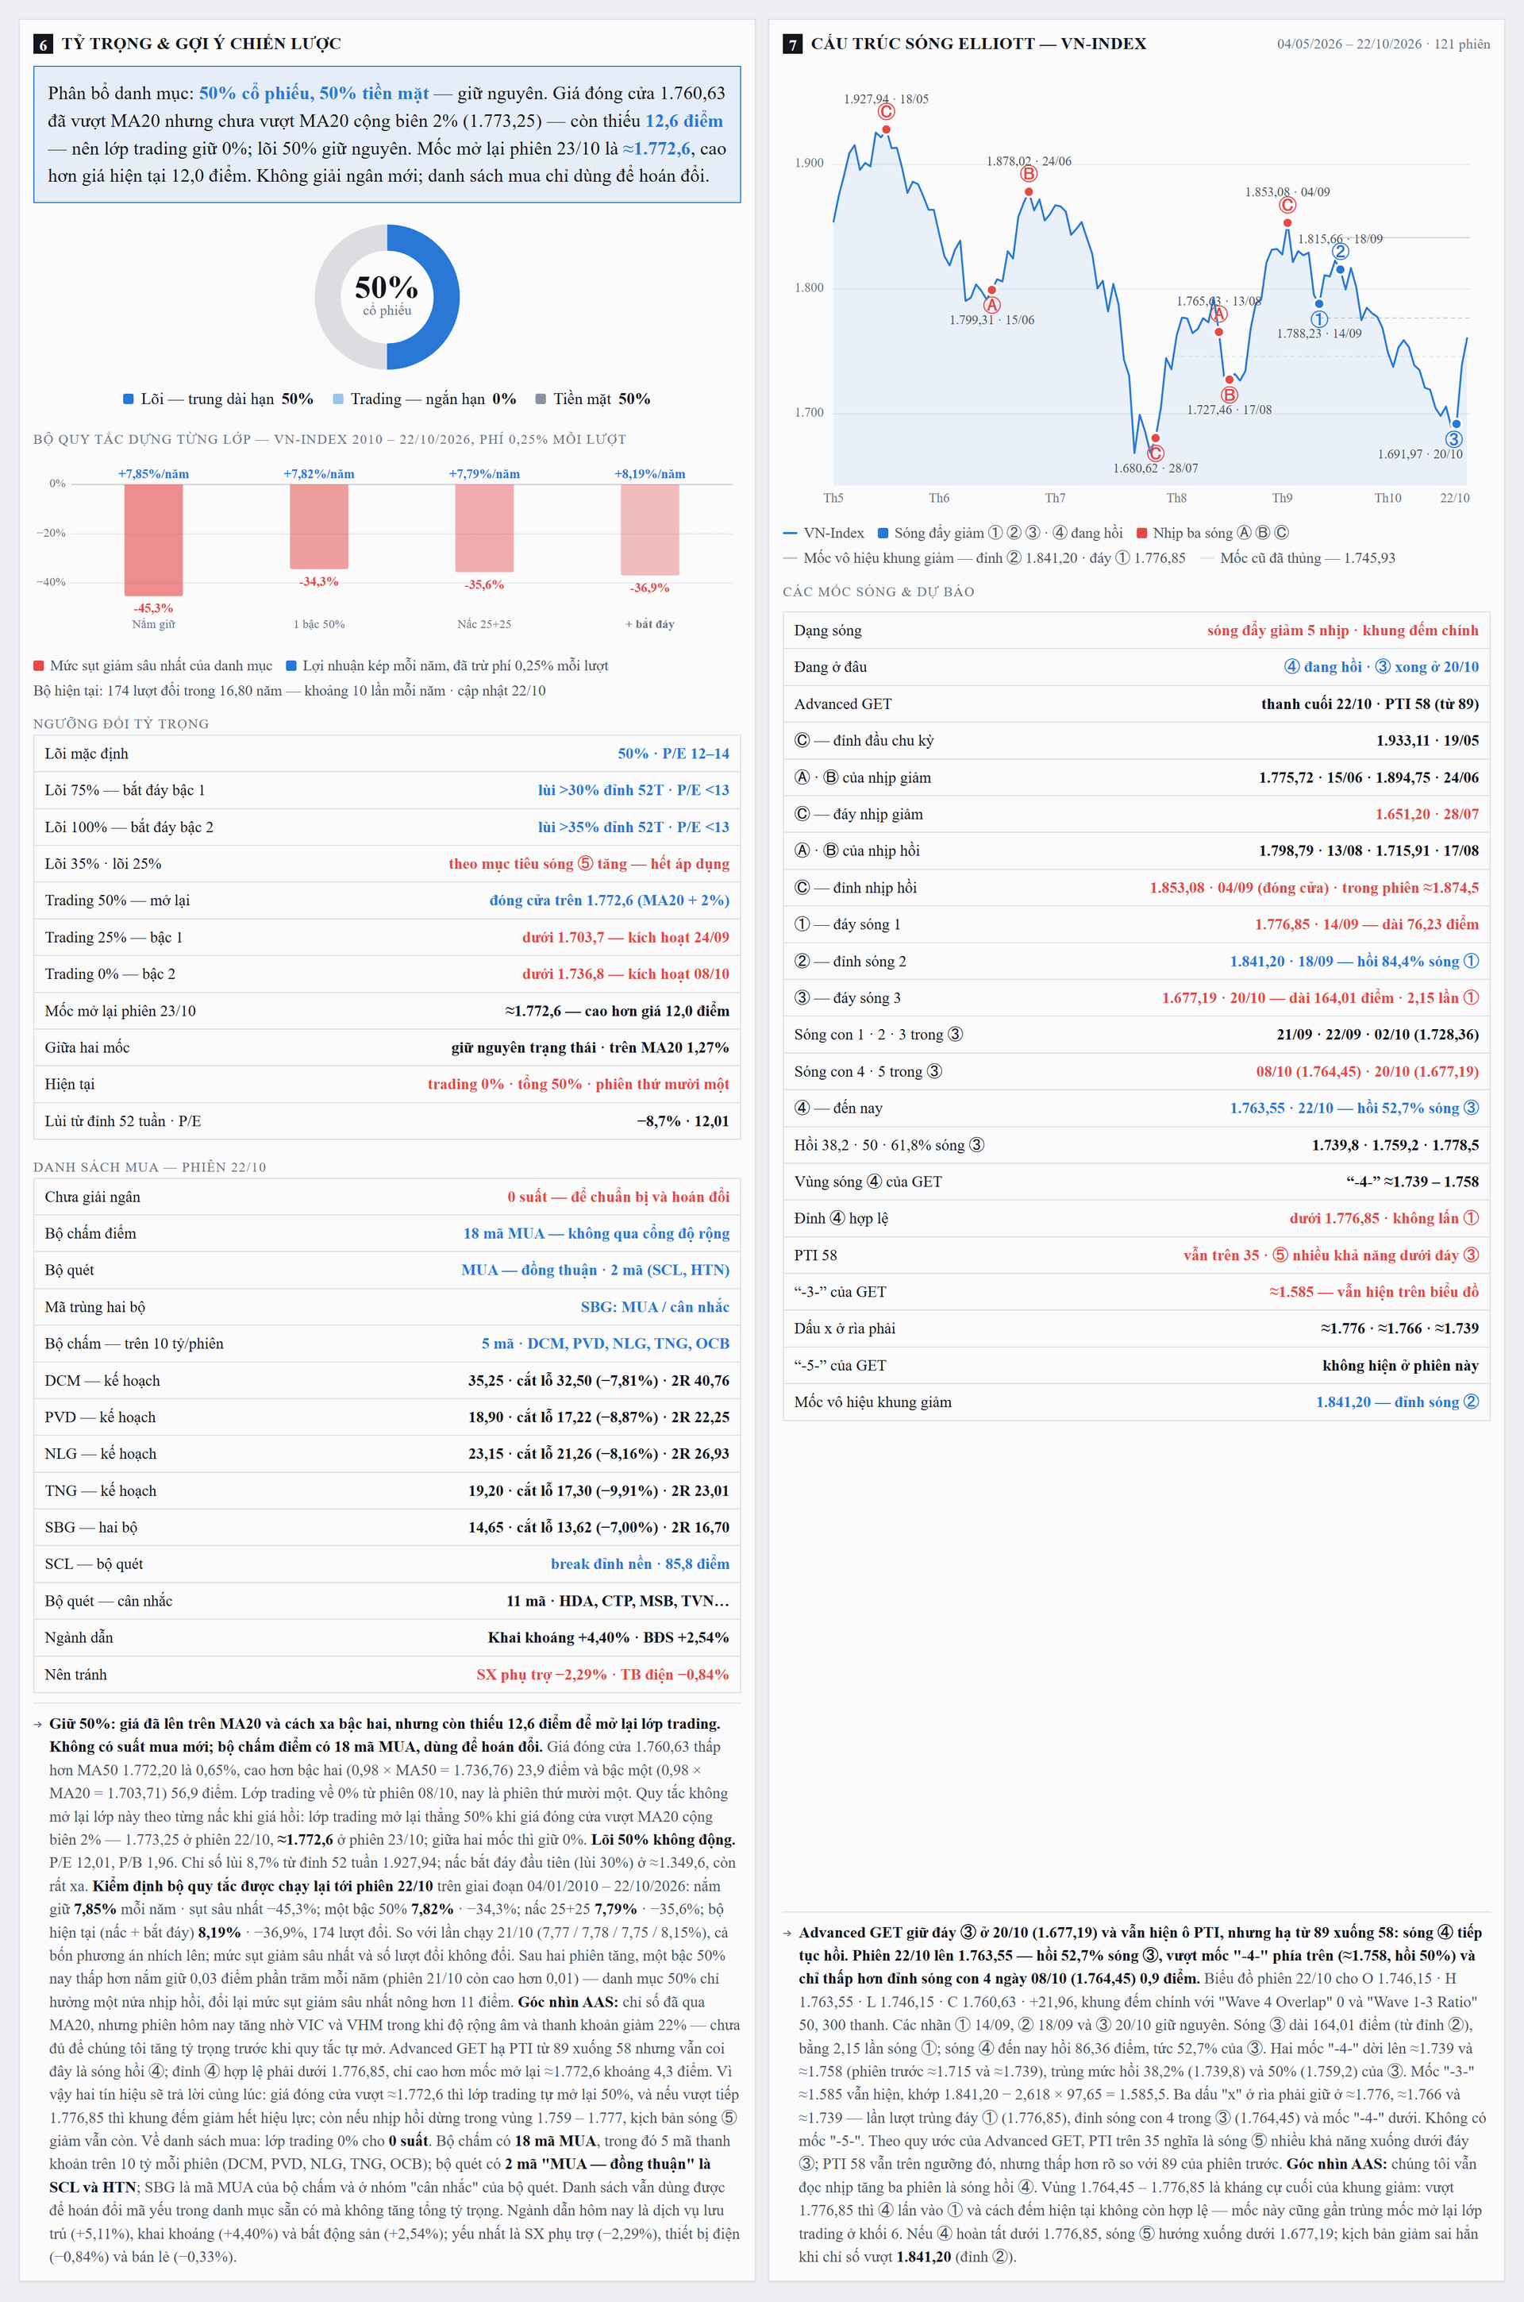The image size is (1524, 2302).
Task: Click 'đóng cửa trên 1.772,6 (MA20 + 2%)' value
Action: [x=609, y=900]
